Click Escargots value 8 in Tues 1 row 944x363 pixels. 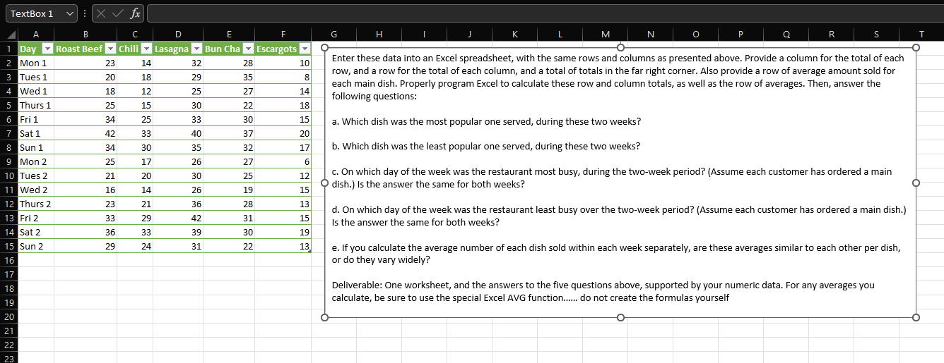click(283, 77)
